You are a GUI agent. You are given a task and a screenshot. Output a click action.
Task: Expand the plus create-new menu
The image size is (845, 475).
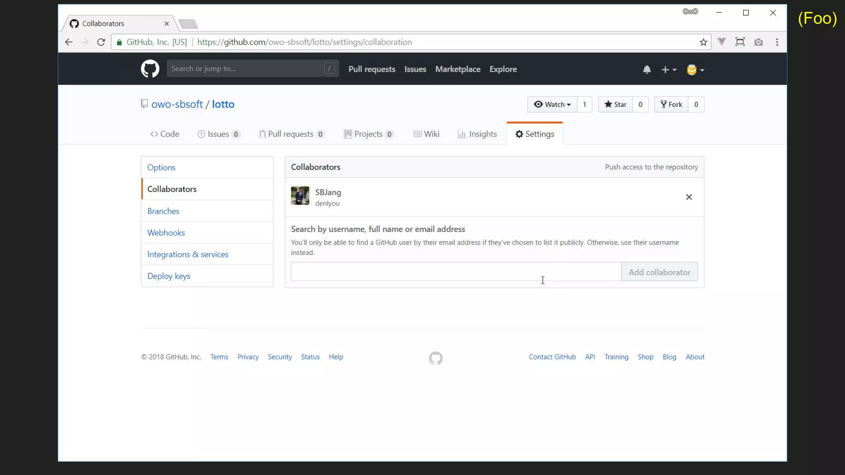pyautogui.click(x=668, y=70)
